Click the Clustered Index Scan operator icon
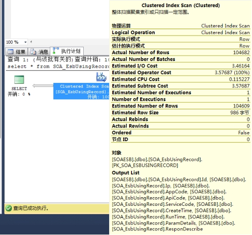The width and height of the screenshot is (252, 235). pos(101,77)
